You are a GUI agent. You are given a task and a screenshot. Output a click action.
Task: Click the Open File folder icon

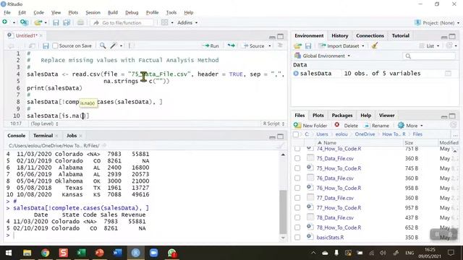(38, 22)
